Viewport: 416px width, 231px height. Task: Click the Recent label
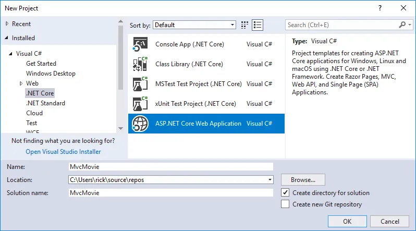point(21,24)
